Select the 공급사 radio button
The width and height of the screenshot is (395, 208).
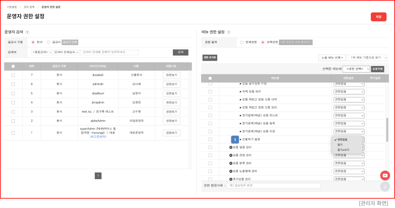(x=48, y=42)
